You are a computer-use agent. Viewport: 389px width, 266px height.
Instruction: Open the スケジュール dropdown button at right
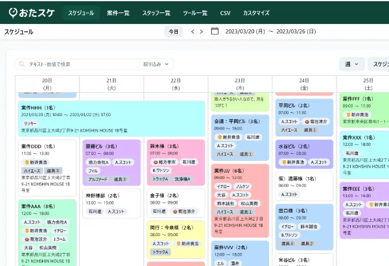tap(379, 64)
